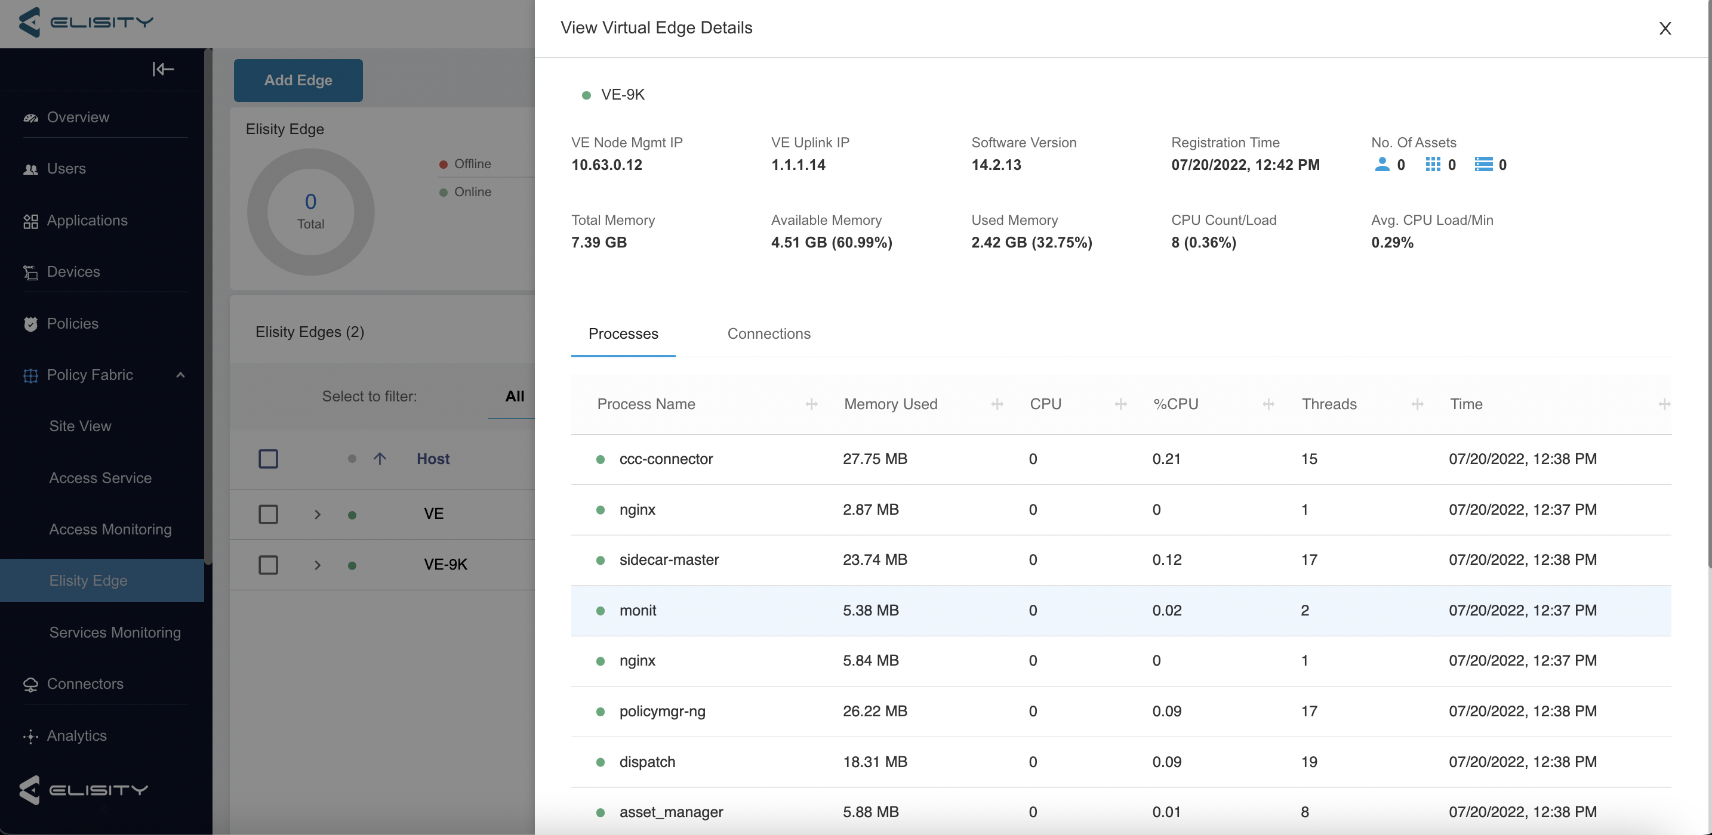
Task: Click the policymgr-ng process name
Action: click(x=662, y=712)
